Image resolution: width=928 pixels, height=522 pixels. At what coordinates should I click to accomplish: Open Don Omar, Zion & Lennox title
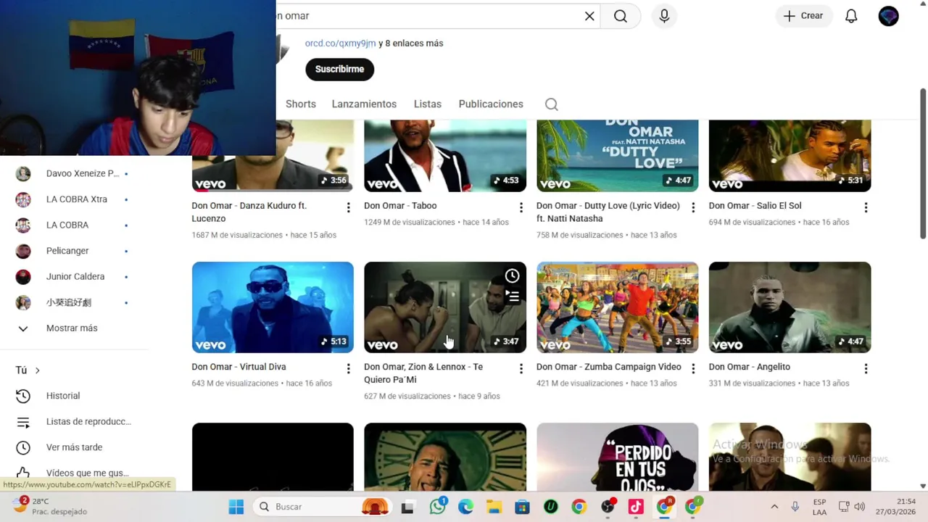click(x=423, y=373)
